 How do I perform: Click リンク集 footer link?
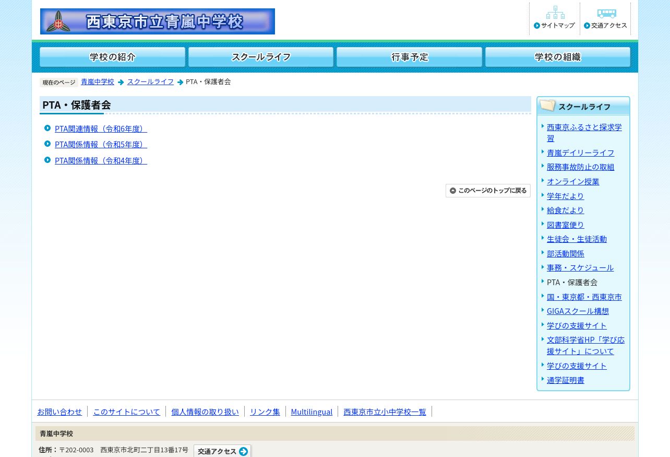265,412
